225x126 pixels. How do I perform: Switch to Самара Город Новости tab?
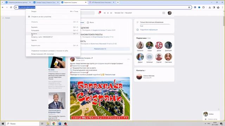tap(46, 2)
